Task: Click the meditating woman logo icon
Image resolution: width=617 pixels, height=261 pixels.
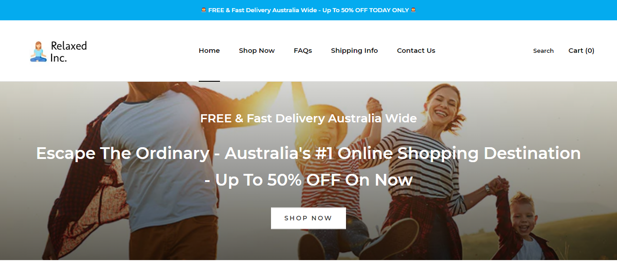Action: [x=38, y=51]
